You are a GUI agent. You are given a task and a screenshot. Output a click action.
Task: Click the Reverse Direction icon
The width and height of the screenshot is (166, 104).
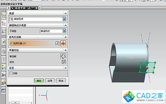tap(64, 62)
